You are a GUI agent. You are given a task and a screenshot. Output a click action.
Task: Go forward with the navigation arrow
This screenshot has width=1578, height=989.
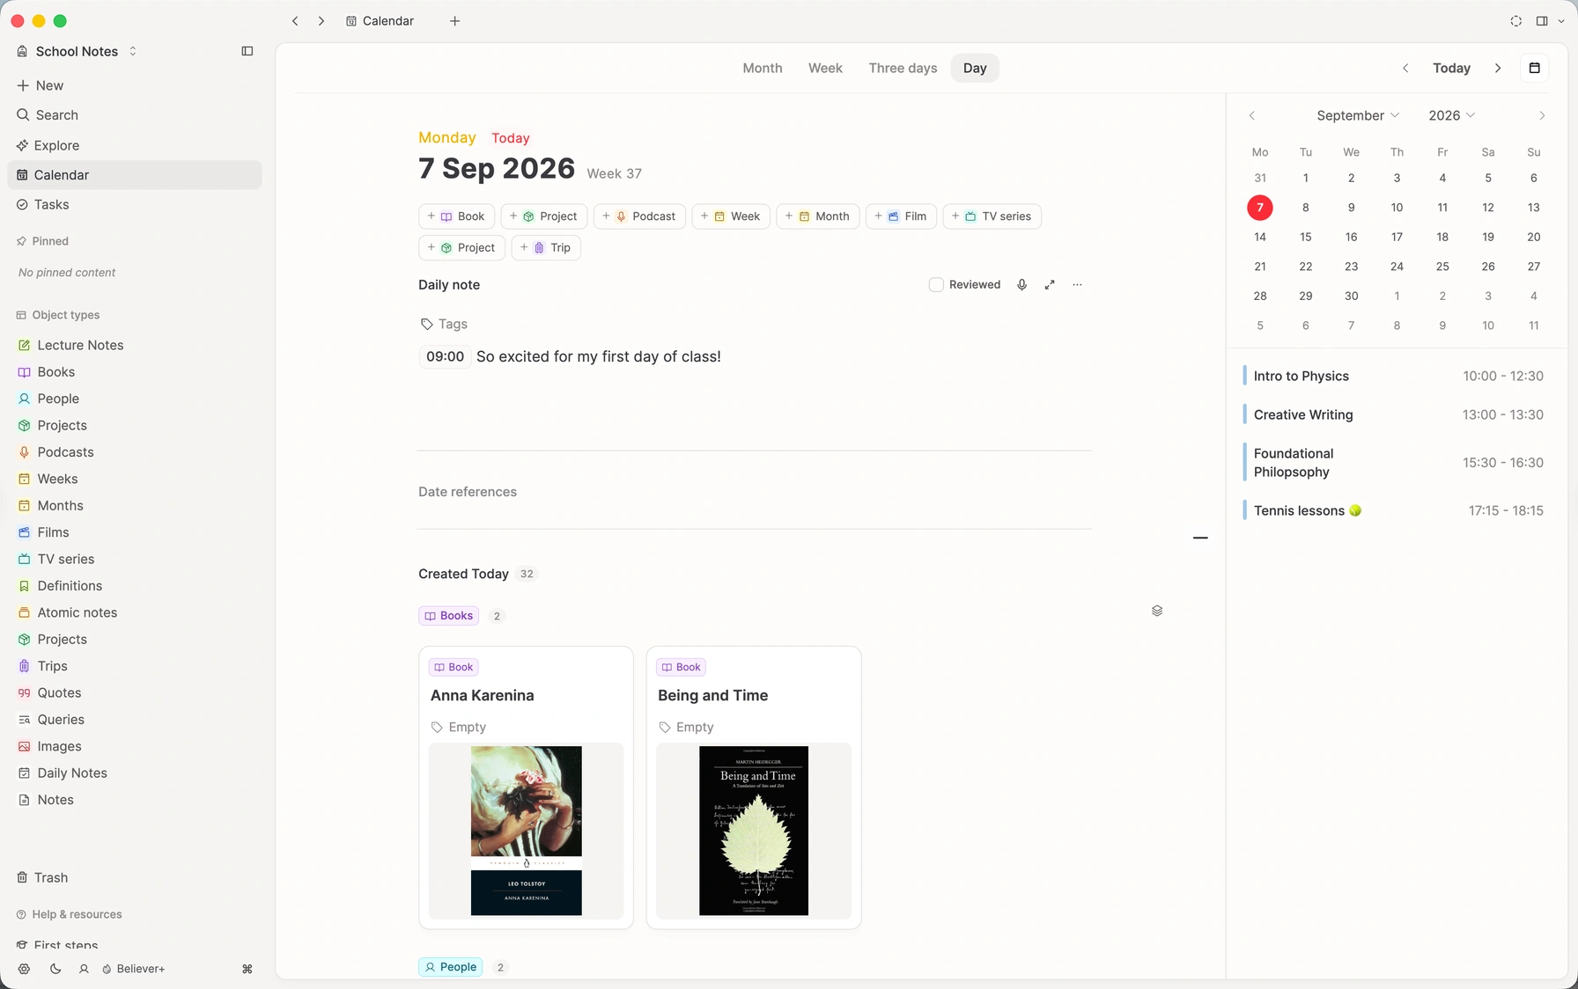321,21
